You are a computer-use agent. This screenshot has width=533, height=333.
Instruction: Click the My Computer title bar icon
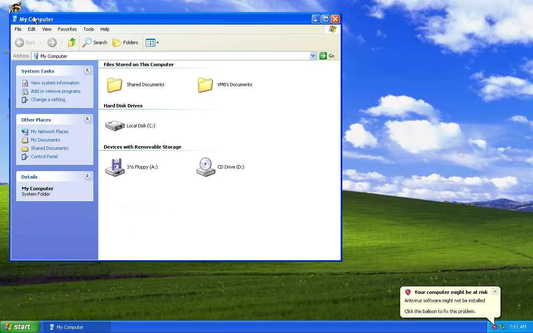15,19
